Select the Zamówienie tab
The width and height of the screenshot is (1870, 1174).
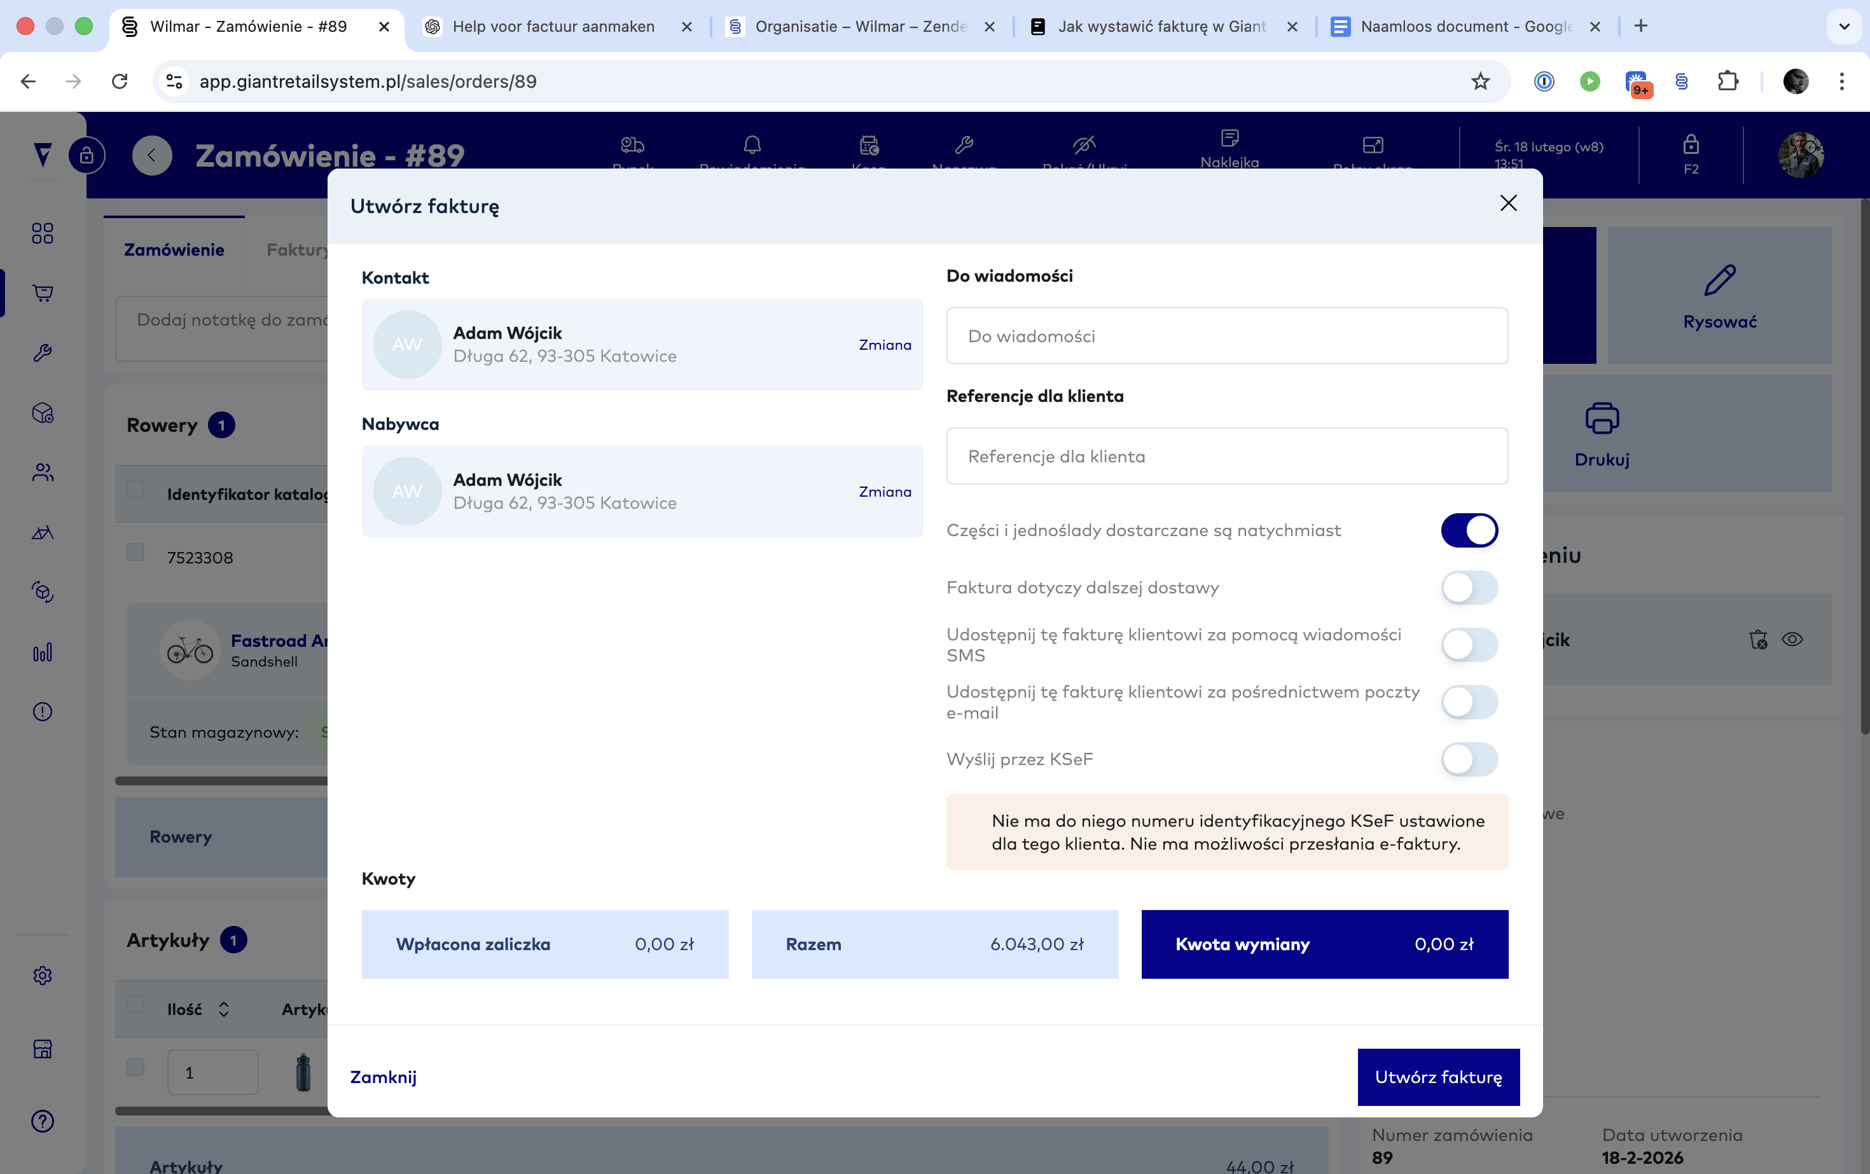point(174,250)
